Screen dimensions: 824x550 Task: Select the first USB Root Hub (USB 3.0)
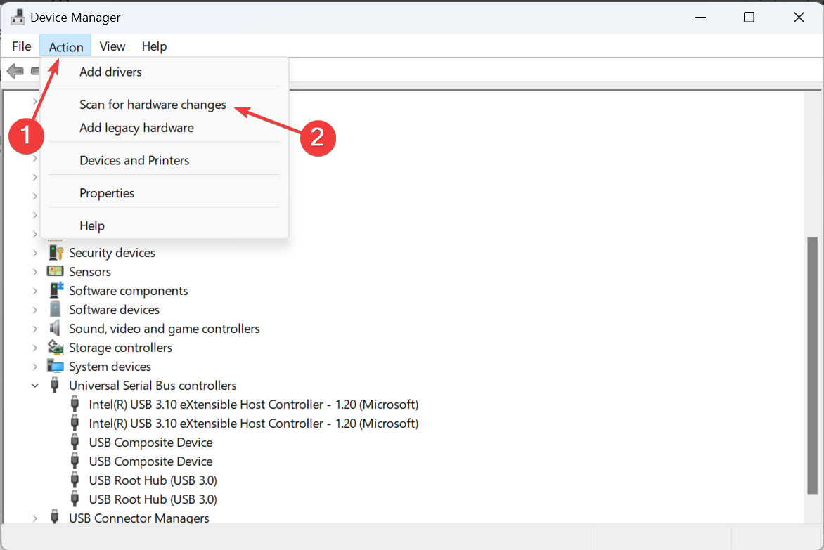(x=153, y=480)
